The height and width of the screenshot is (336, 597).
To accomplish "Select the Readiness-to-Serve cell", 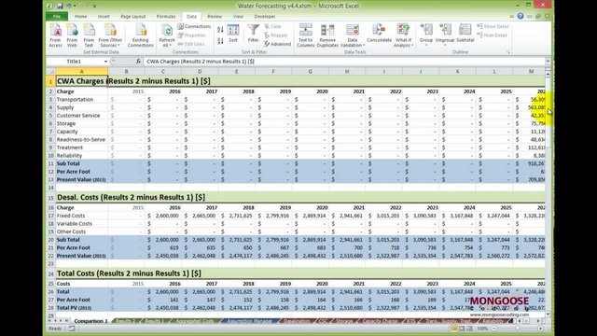I will coord(81,139).
